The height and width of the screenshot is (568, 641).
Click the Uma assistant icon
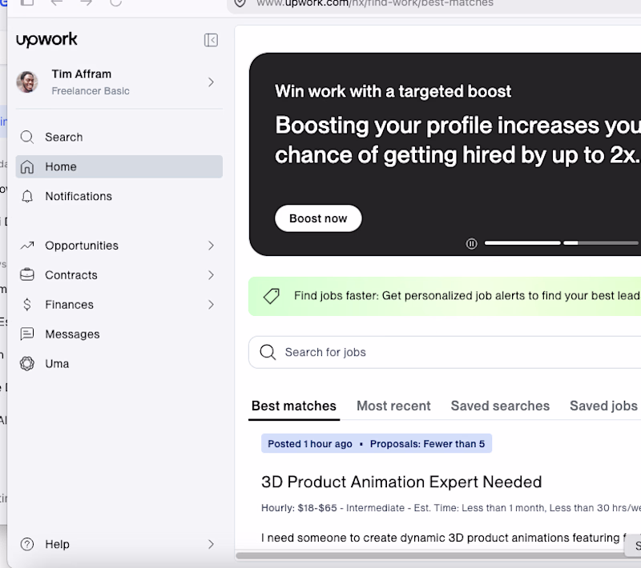[x=27, y=363]
